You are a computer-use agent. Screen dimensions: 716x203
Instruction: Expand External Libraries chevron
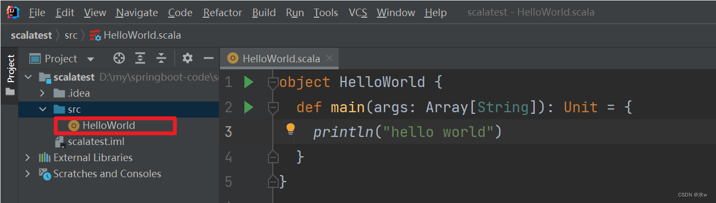tap(28, 157)
